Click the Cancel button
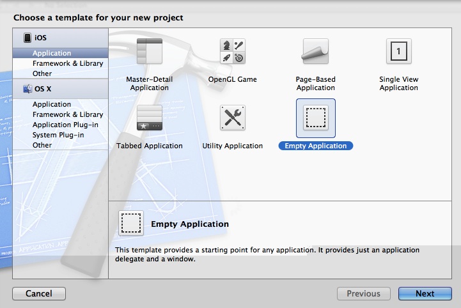Screen dimensions: 461x308 point(38,294)
